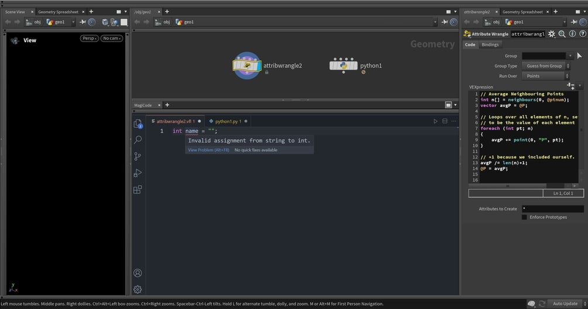Open Run Over dropdown
The image size is (588, 309).
coord(546,76)
